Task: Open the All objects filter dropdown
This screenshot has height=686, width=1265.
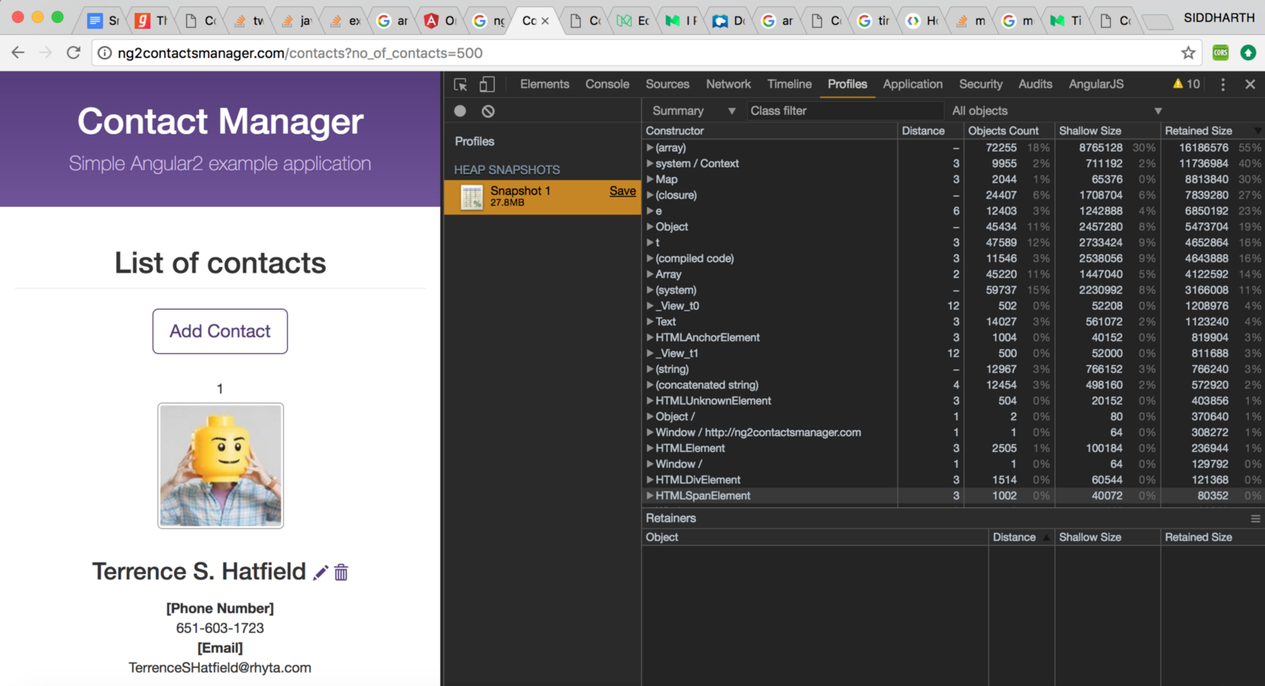Action: [x=1055, y=111]
